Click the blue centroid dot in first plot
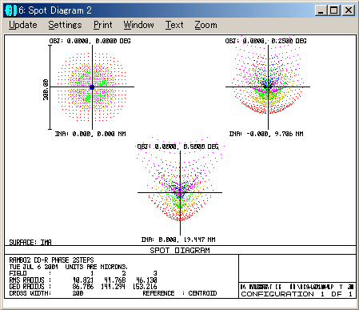 pos(92,87)
